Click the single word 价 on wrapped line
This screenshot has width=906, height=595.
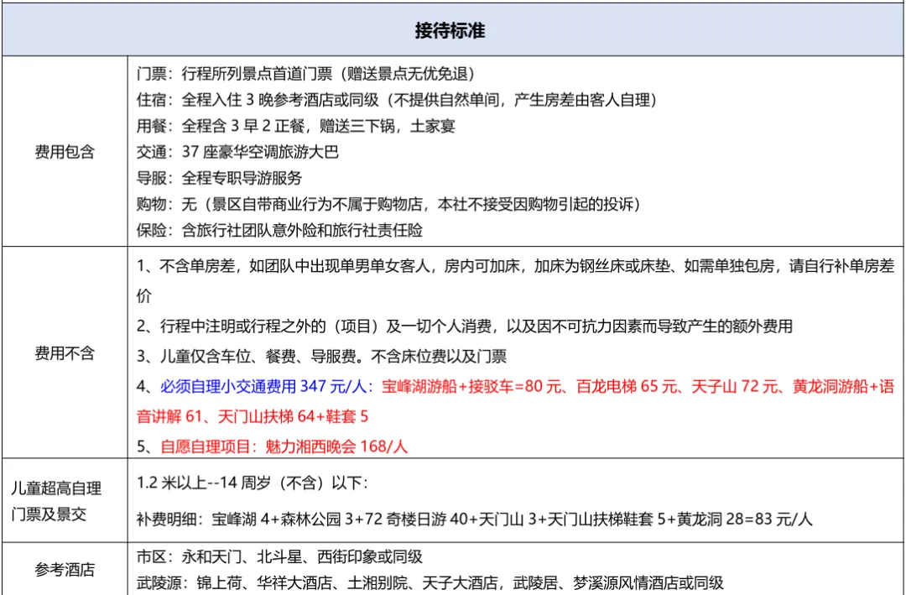coord(144,296)
